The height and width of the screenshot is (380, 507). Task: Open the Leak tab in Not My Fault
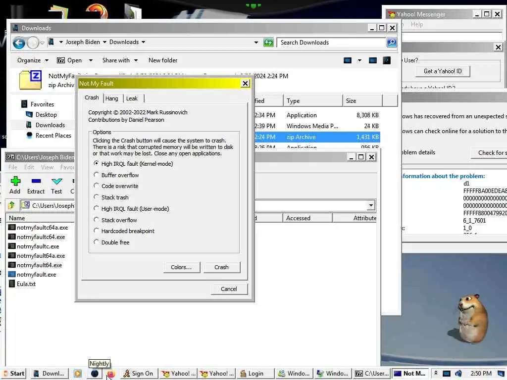pos(132,98)
